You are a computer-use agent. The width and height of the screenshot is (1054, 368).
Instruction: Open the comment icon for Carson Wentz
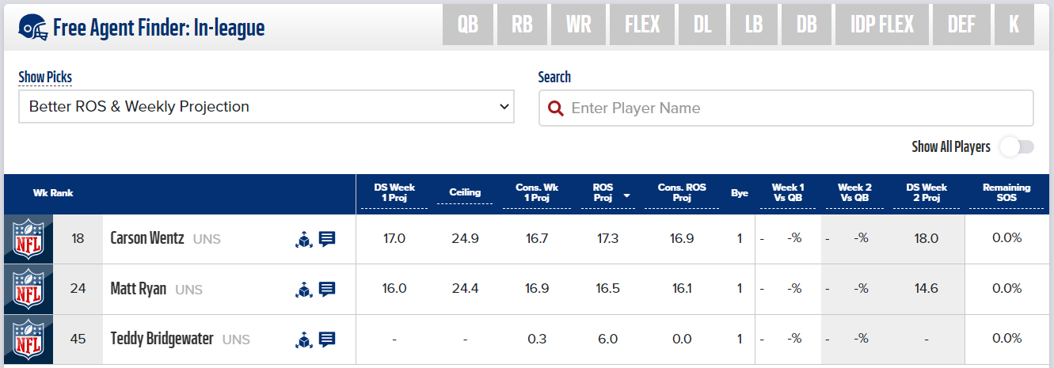(327, 238)
